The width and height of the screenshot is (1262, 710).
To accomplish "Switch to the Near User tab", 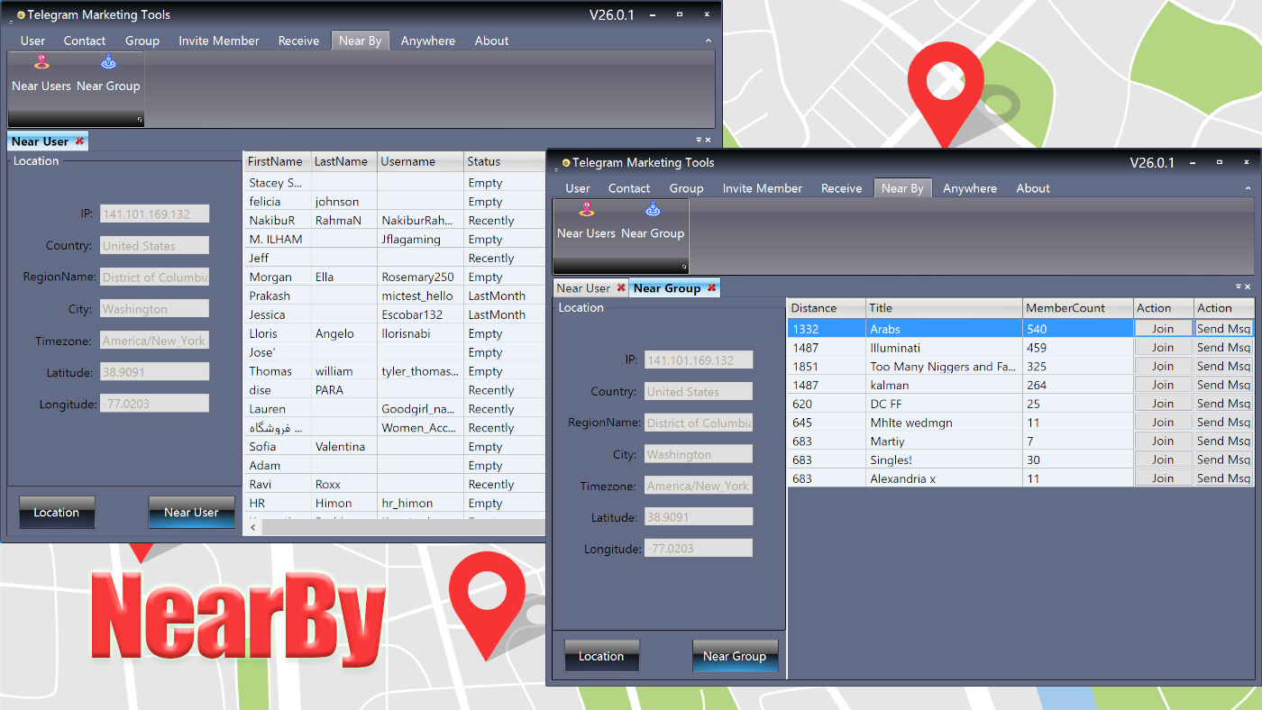I will (584, 287).
